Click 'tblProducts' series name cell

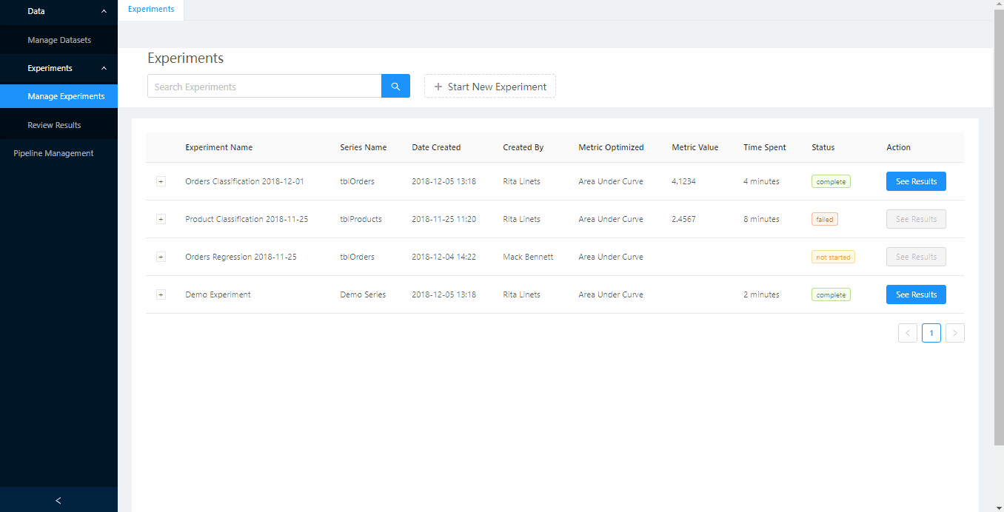click(x=361, y=219)
